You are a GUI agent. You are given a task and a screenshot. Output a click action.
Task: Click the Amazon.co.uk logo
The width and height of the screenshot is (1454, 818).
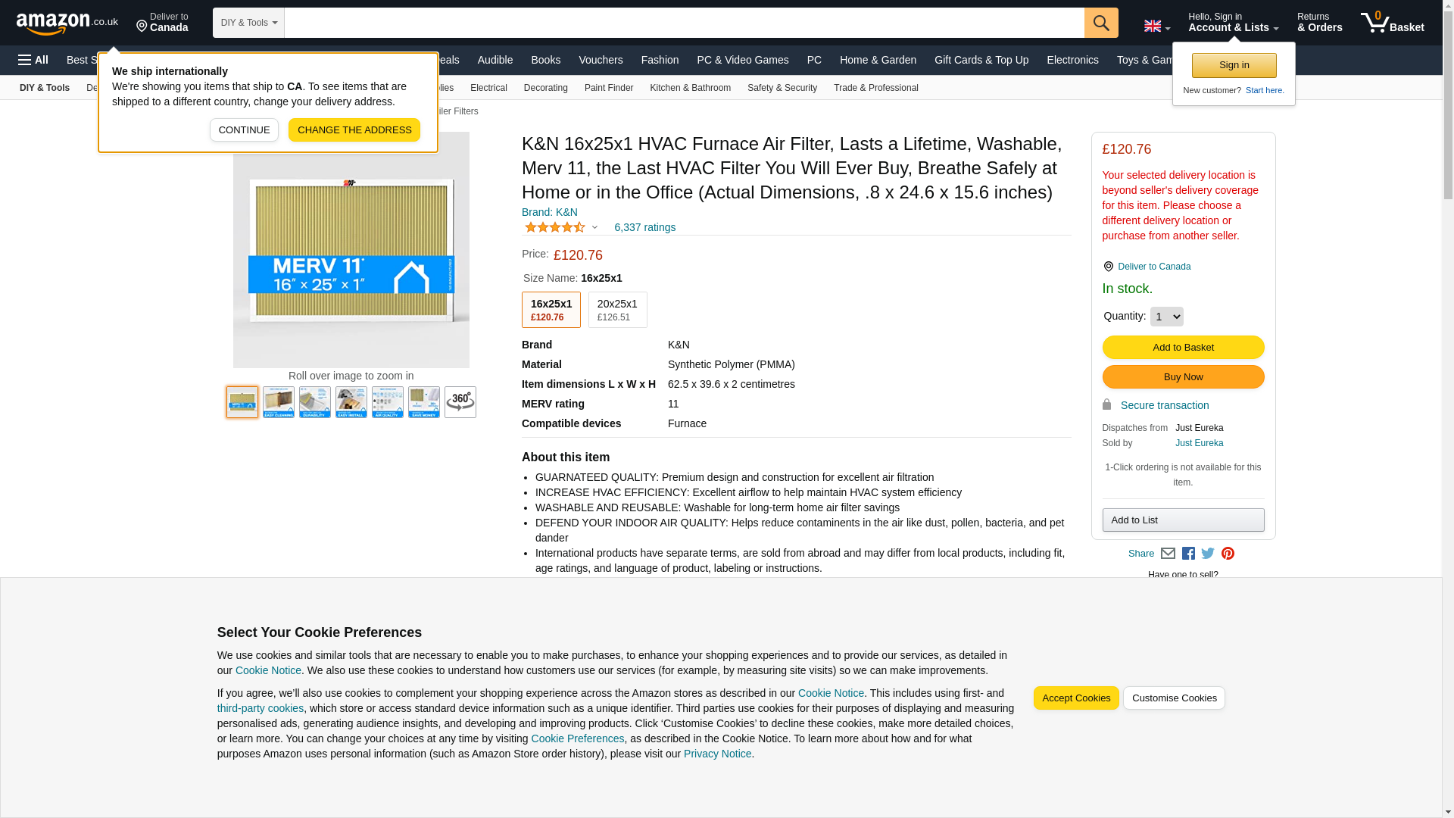[67, 23]
